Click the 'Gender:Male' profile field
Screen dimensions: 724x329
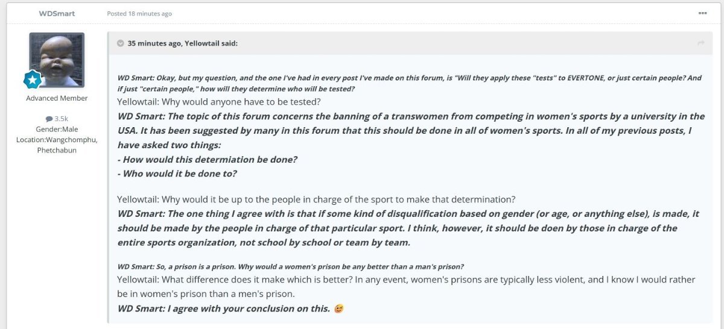click(x=57, y=130)
